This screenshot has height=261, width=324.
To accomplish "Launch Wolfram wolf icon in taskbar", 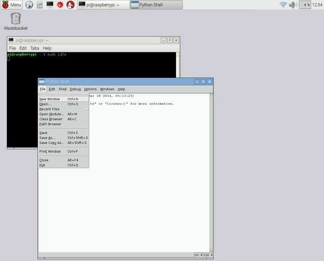I will point(71,5).
